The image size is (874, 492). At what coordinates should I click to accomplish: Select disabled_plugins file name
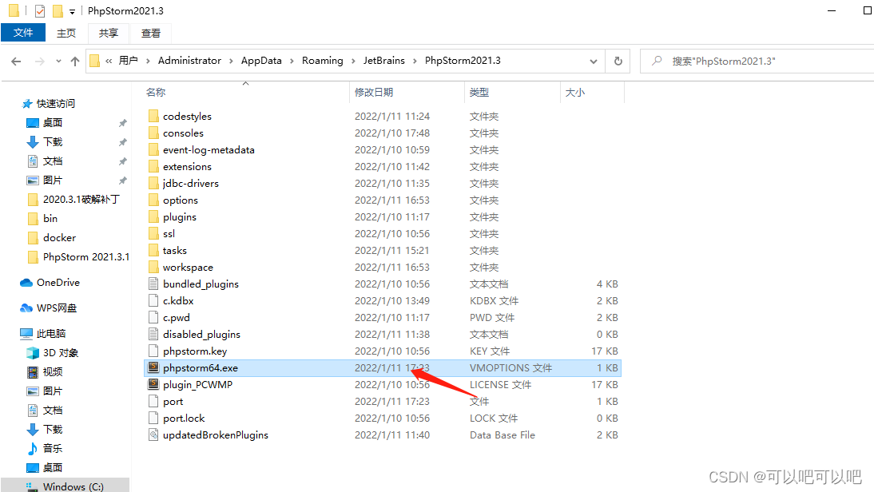click(201, 335)
